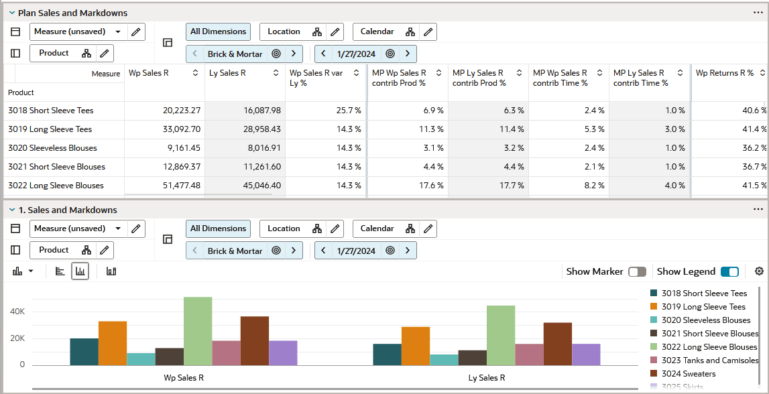Edit the Calendar dimension with the pencil icon
This screenshot has width=769, height=394.
coord(428,31)
